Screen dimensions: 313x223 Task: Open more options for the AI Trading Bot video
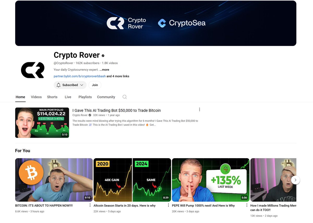(x=200, y=110)
